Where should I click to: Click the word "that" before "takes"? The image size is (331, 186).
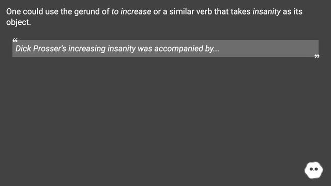pyautogui.click(x=221, y=11)
